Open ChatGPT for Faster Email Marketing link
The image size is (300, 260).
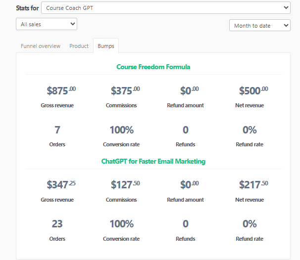point(153,161)
